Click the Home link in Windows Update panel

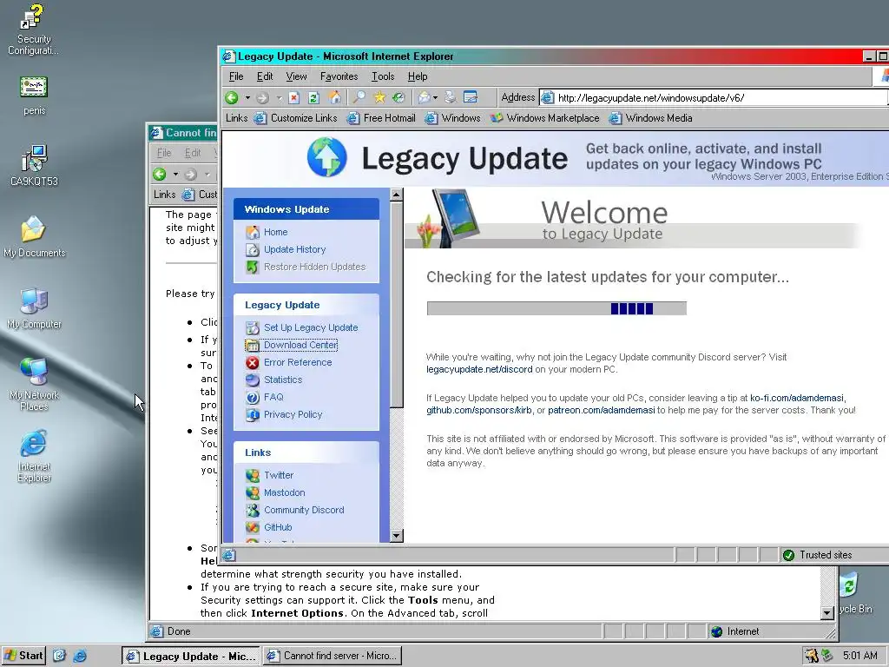pyautogui.click(x=275, y=232)
